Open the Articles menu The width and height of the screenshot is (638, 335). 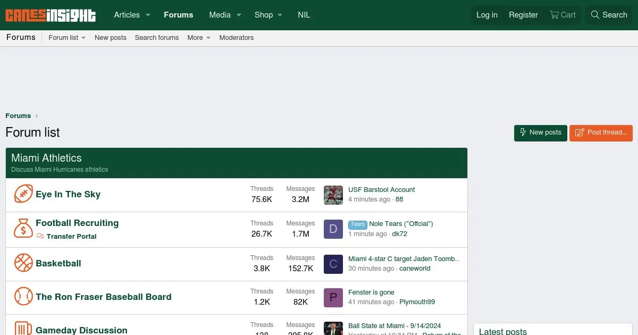pyautogui.click(x=127, y=15)
